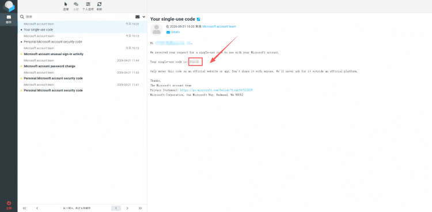Click the 今天 16:20 timestamp in the list
This screenshot has width=432, height=212.
132,24
